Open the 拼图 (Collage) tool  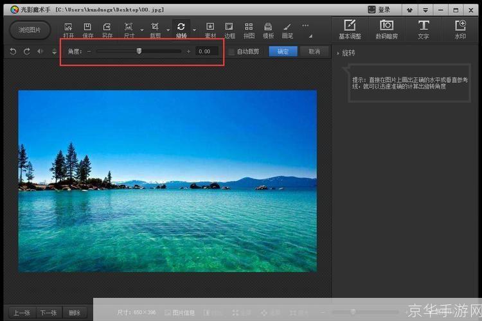coord(249,30)
